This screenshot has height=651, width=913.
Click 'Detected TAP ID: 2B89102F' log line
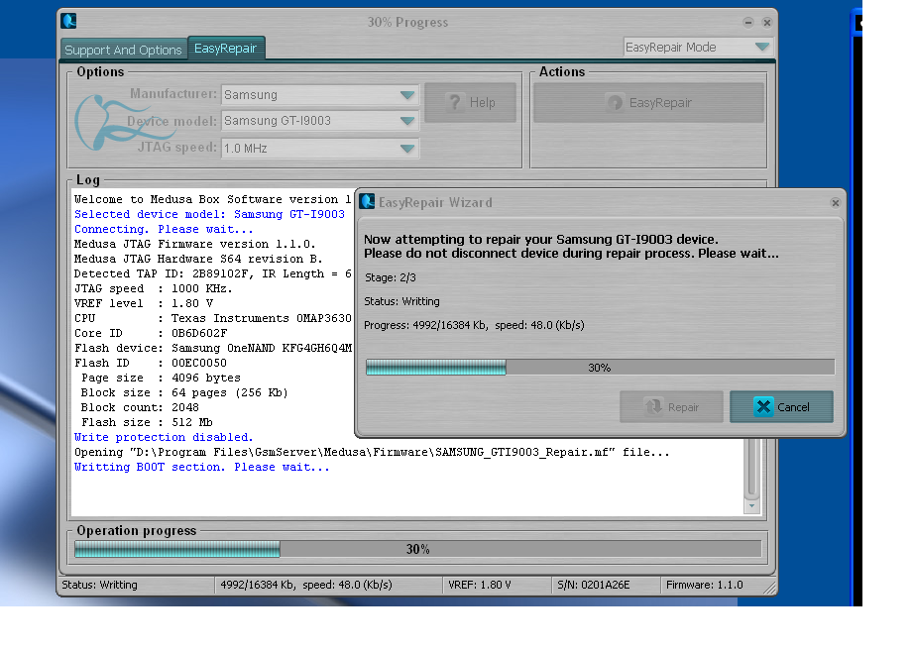pos(212,273)
